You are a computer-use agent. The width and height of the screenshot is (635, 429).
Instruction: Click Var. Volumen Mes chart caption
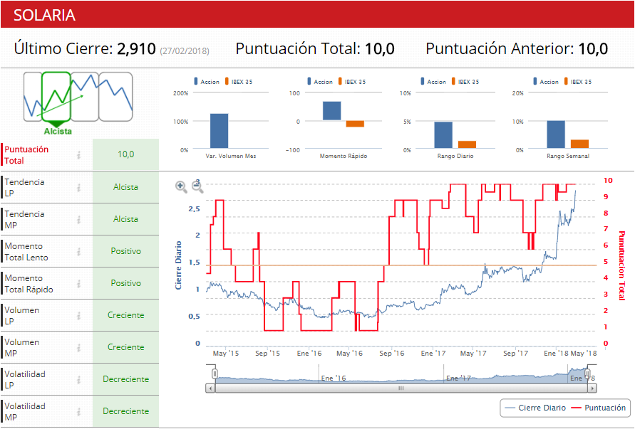coord(231,156)
